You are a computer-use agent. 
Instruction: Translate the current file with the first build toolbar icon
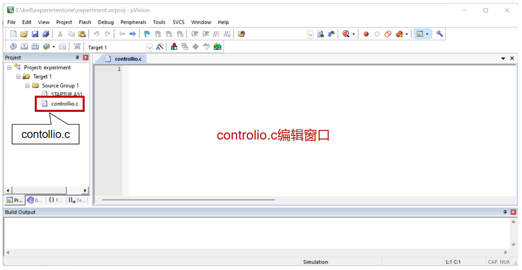pos(13,47)
